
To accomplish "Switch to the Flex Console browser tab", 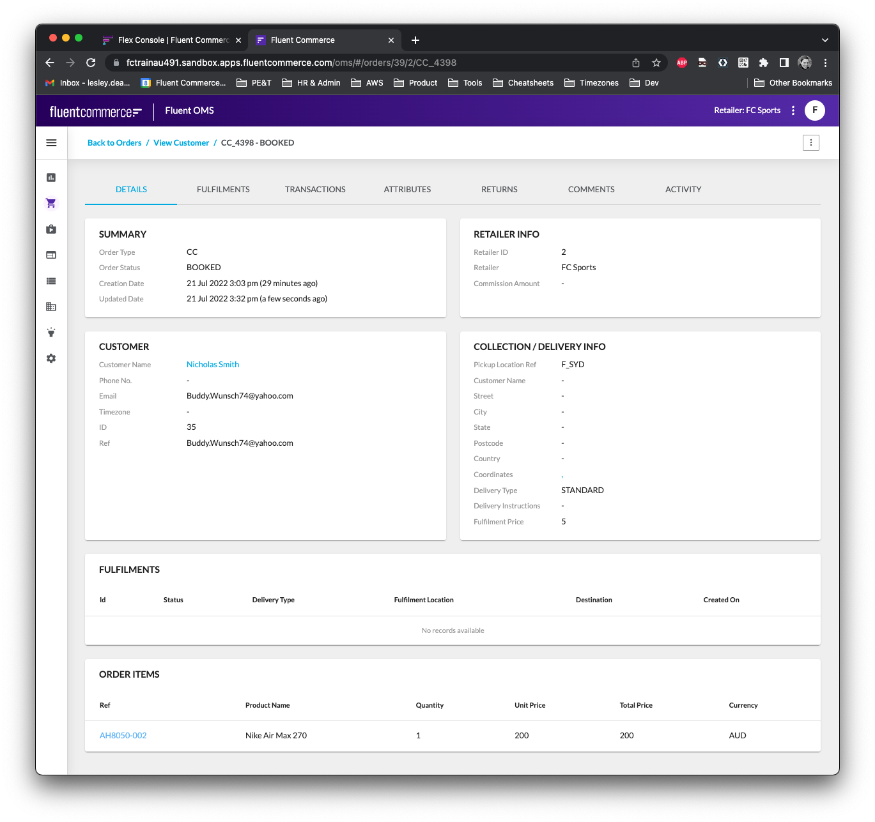I will point(171,40).
